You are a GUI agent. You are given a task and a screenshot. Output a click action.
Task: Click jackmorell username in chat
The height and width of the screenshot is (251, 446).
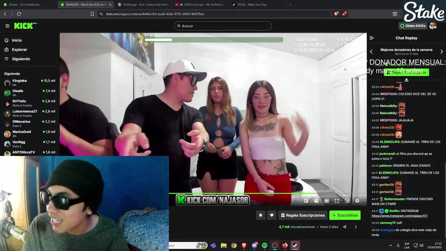[x=386, y=154]
